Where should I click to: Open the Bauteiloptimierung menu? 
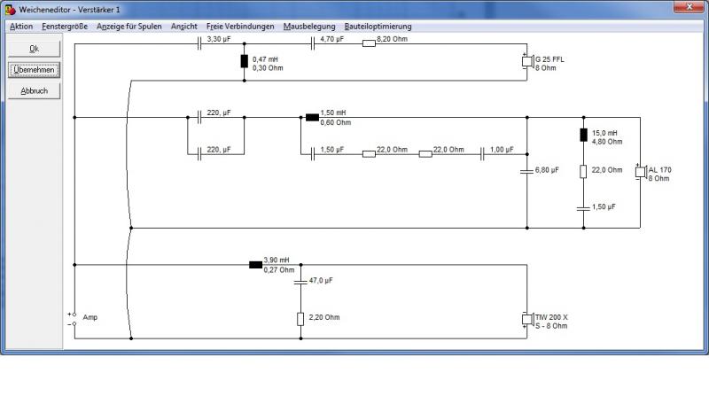point(378,27)
